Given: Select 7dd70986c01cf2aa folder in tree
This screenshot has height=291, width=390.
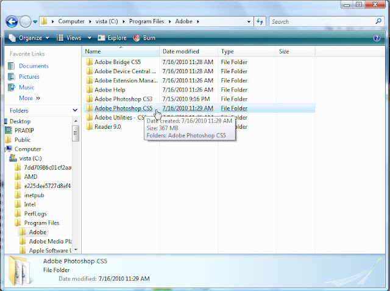Looking at the screenshot, I should (48, 167).
